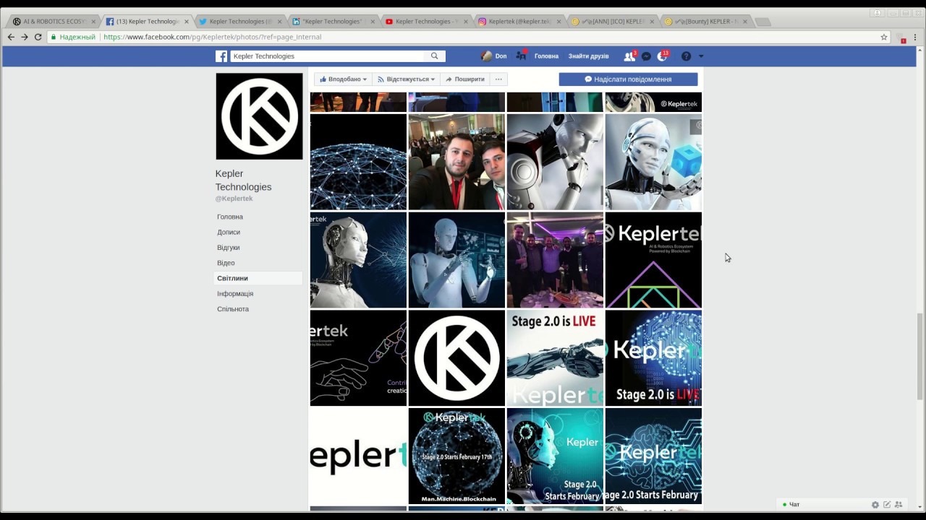This screenshot has width=926, height=520.
Task: Click the new message compose icon
Action: point(887,505)
